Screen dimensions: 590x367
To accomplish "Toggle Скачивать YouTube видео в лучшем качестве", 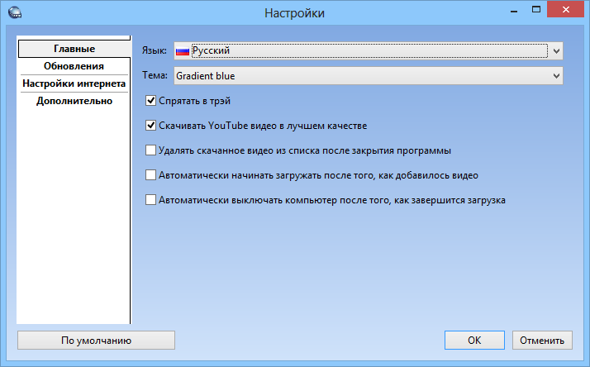I will pos(150,126).
